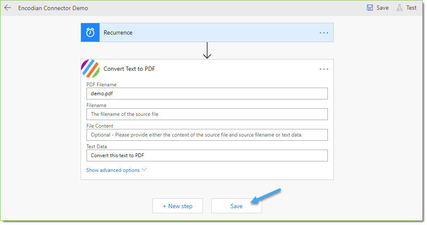Add a step with New step button
This screenshot has height=225, width=427.
click(x=178, y=206)
